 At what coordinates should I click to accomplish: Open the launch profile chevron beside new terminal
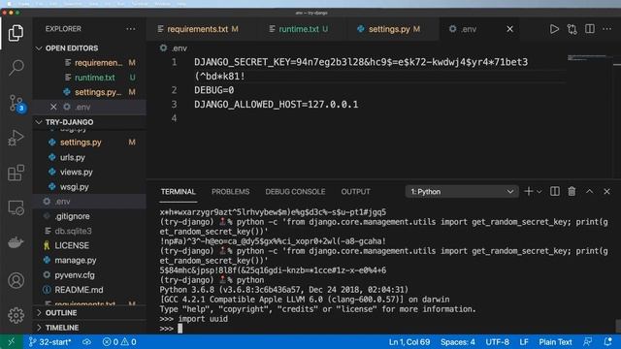click(539, 192)
